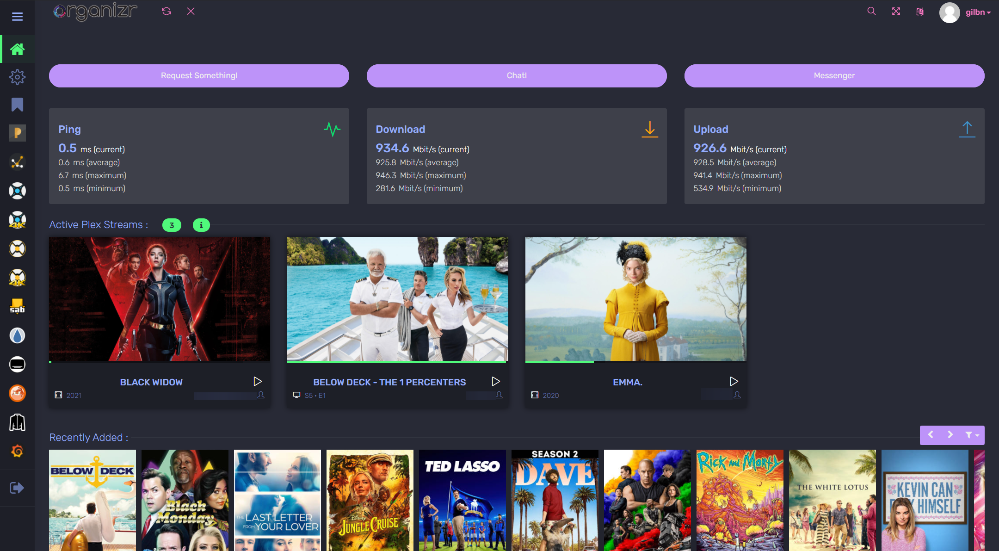Click the logout icon in sidebar
999x551 pixels.
click(x=17, y=488)
